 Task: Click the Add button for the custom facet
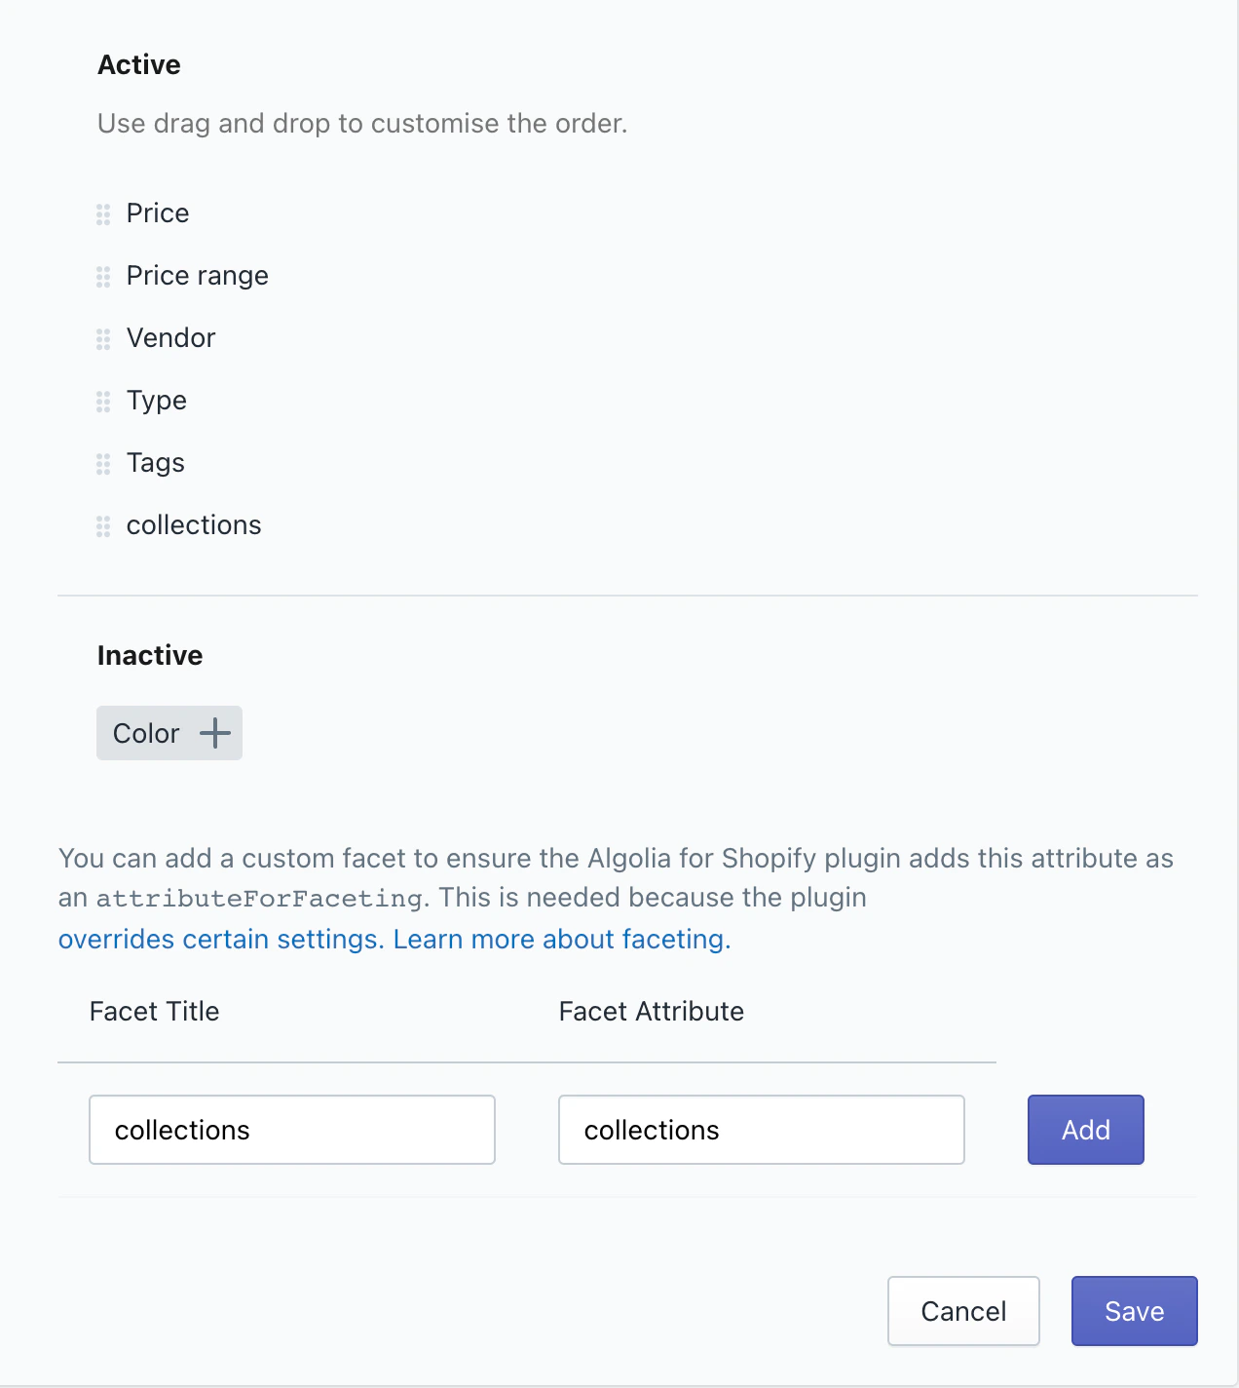[x=1085, y=1129]
